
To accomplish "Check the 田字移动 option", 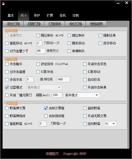I will pos(100,43).
